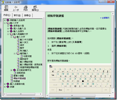Screen dimensions: 117x100
Task: Click the open book icon beside 輸入與編輯文字
Action: [x=11, y=34]
